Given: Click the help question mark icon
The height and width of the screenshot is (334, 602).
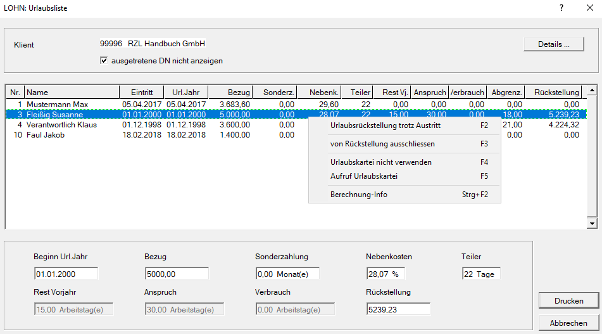Looking at the screenshot, I should click(x=561, y=8).
